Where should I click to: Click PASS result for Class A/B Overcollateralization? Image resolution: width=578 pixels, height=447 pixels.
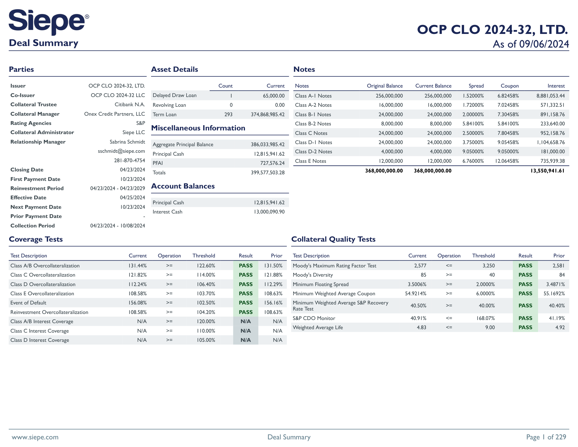click(x=245, y=266)
